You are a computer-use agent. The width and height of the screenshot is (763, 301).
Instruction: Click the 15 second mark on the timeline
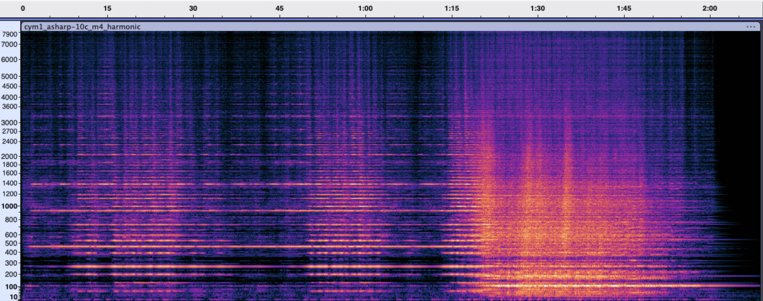click(x=107, y=8)
